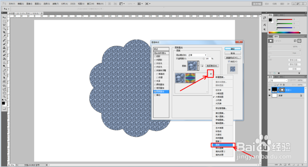This screenshot has height=167, width=308.
Task: Open the 滤镜(T) menu
Action: point(55,4)
